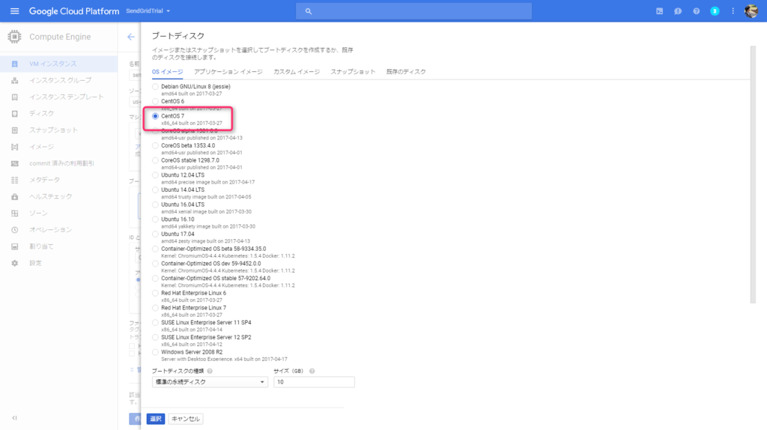
Task: Select CoreOS beta 1353.4.0 radio button
Action: (155, 146)
